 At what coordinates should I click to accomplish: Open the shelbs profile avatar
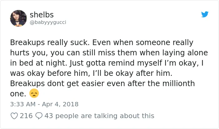point(18,18)
